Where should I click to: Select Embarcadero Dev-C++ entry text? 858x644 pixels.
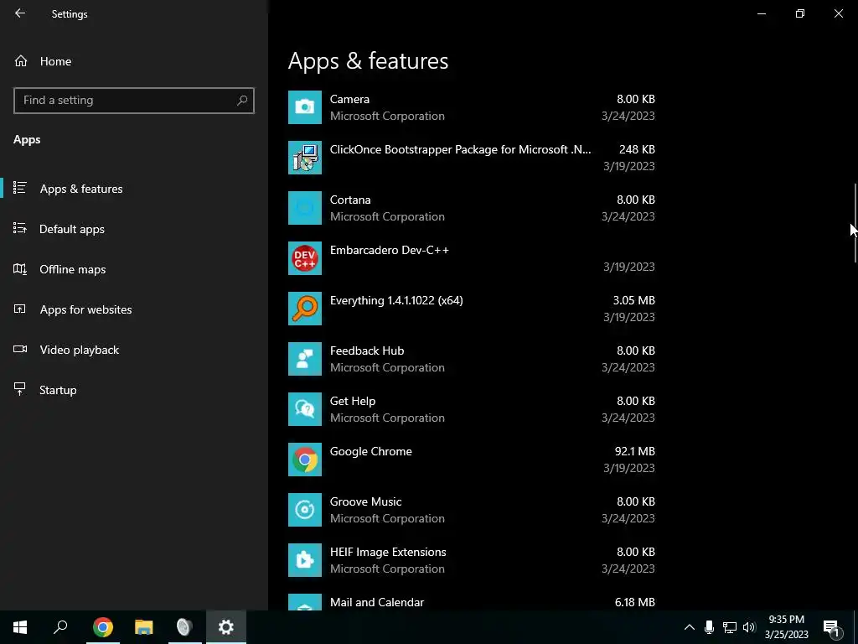tap(390, 250)
